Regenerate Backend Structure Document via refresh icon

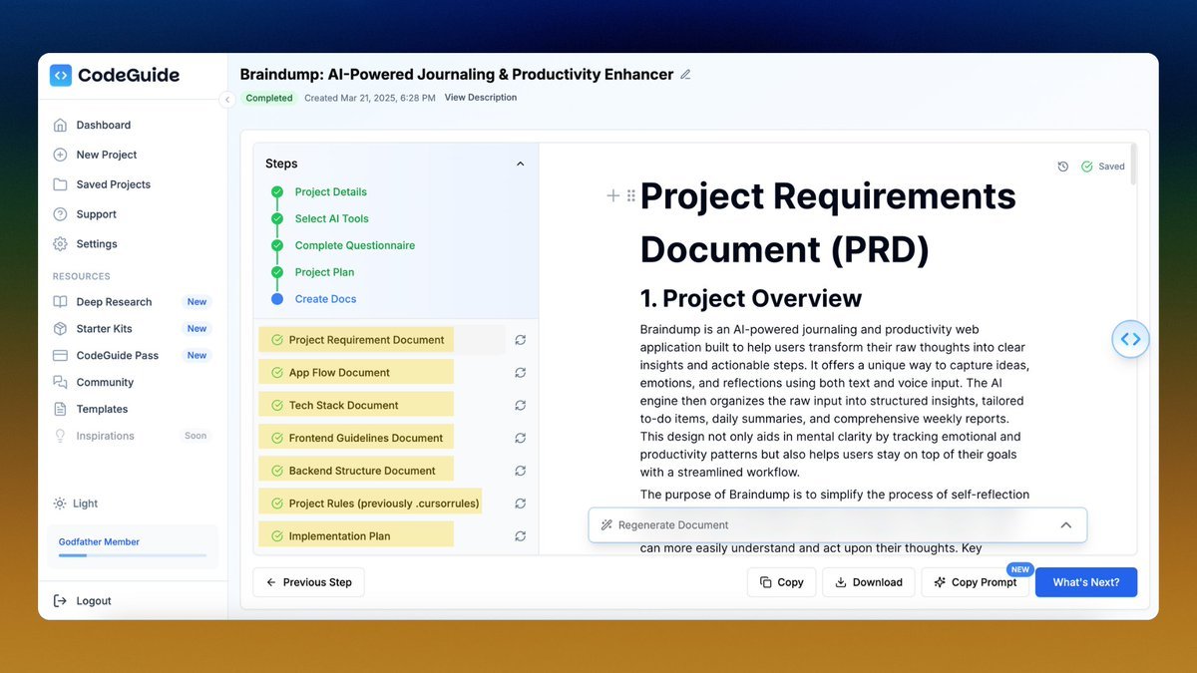pyautogui.click(x=520, y=471)
